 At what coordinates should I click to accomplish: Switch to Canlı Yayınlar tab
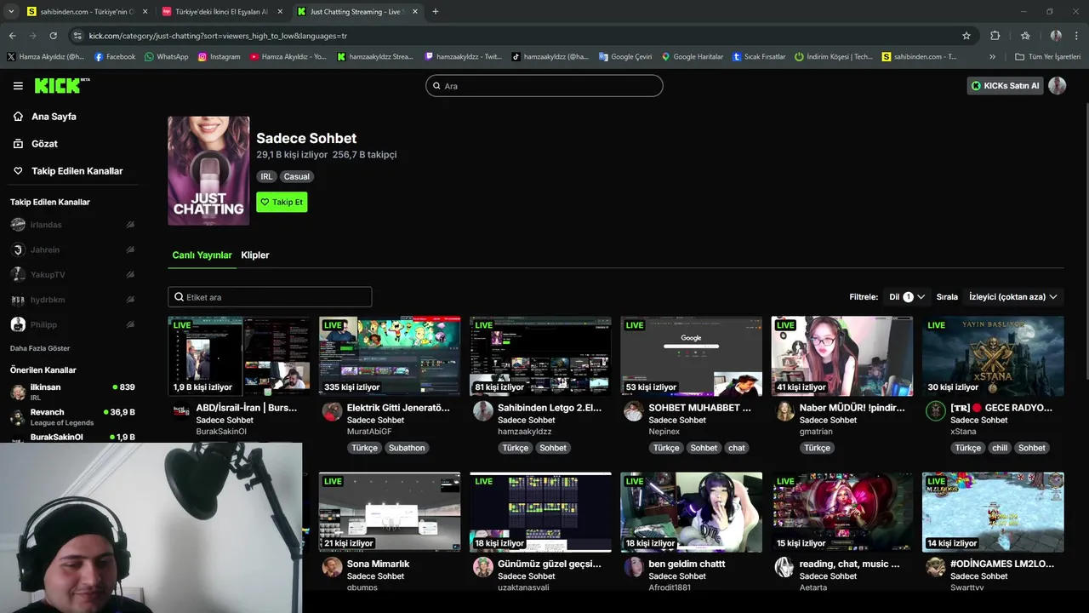click(x=202, y=255)
